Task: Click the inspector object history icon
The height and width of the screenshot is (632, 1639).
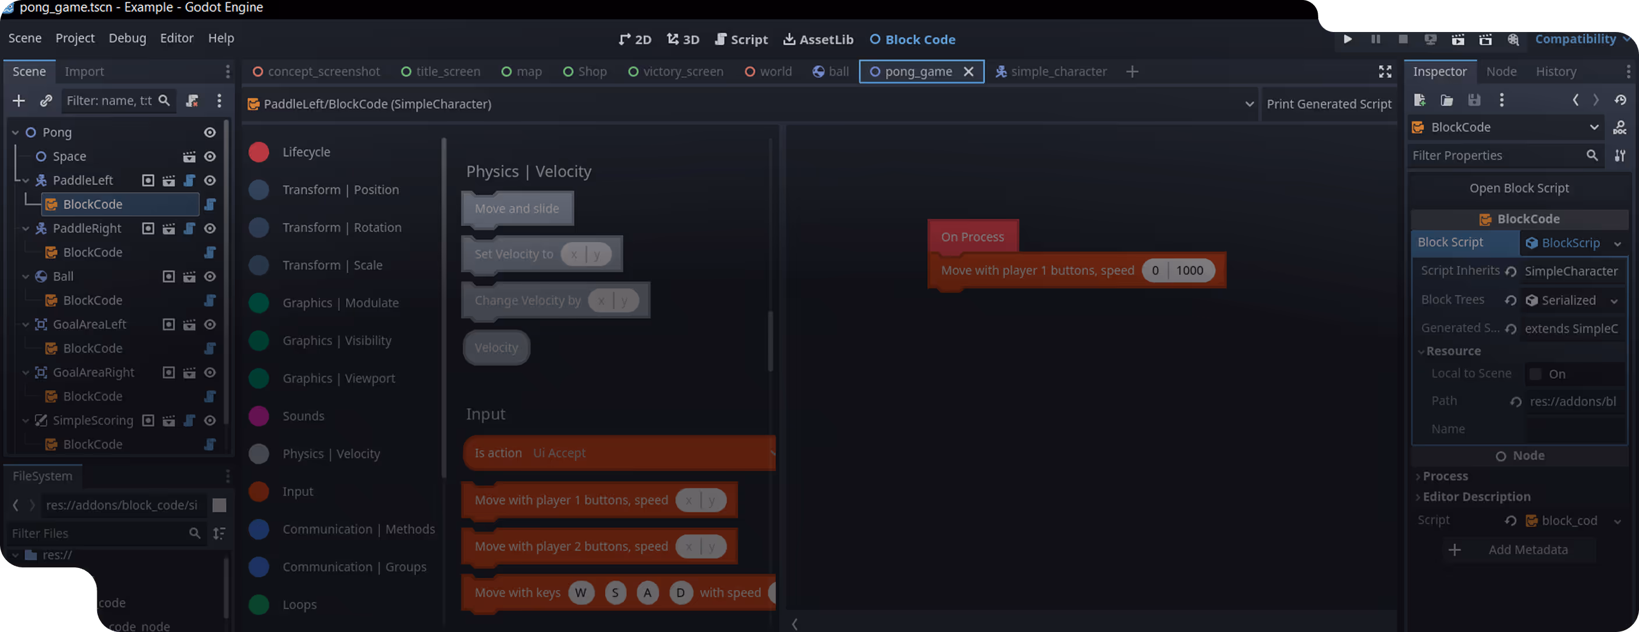Action: pyautogui.click(x=1620, y=100)
